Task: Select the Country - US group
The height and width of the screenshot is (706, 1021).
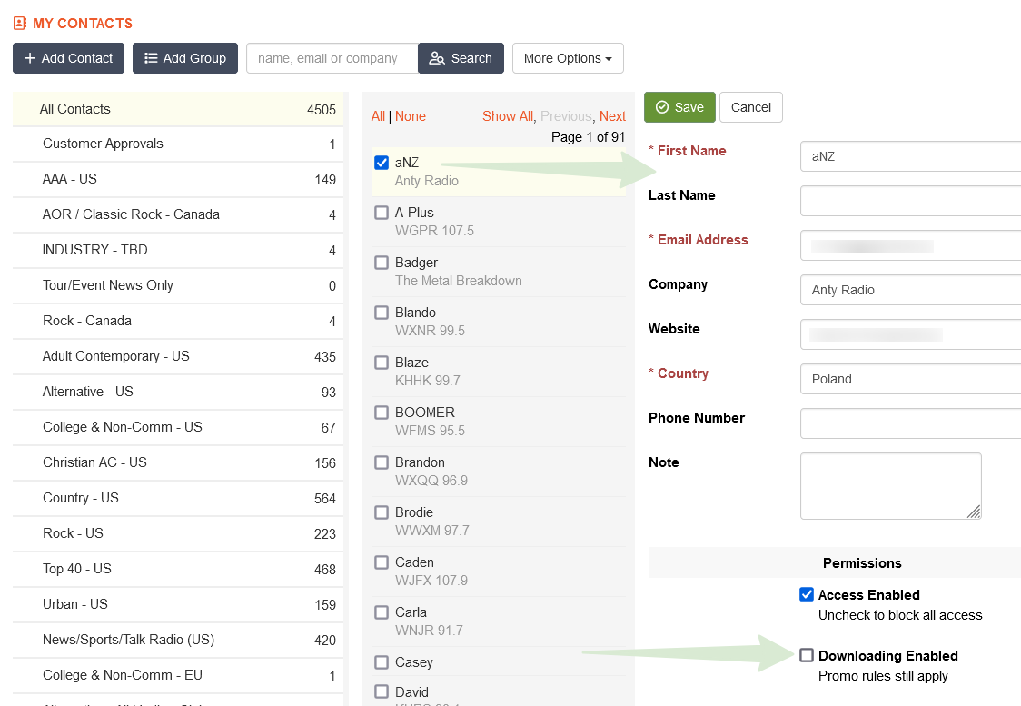Action: [x=81, y=498]
